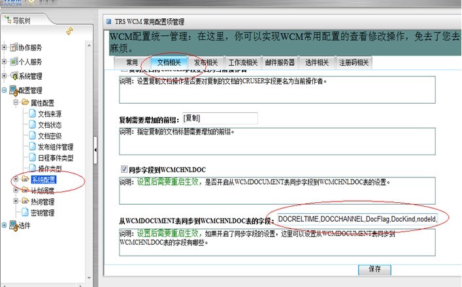This screenshot has height=287, width=462.
Task: Click the 复制需要增加的前缀 input field
Action: [220, 118]
